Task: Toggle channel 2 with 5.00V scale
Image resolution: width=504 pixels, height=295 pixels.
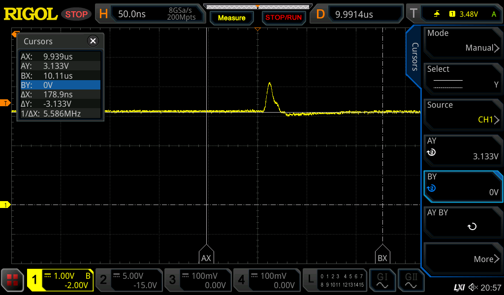Action: tap(129, 281)
